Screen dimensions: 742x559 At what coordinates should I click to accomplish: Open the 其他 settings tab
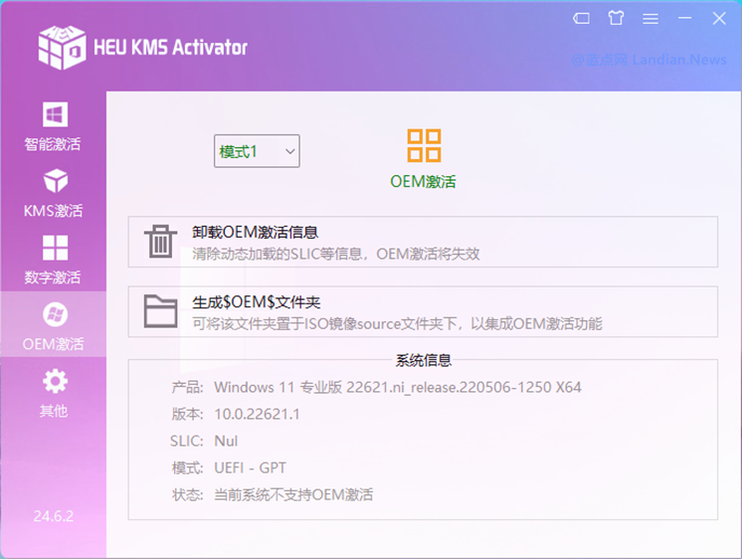click(54, 393)
